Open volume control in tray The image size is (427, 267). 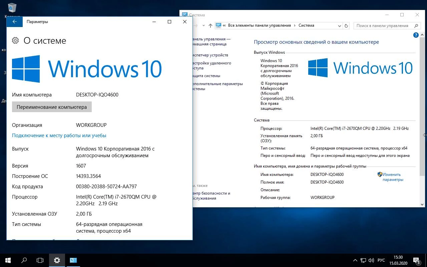click(371, 260)
